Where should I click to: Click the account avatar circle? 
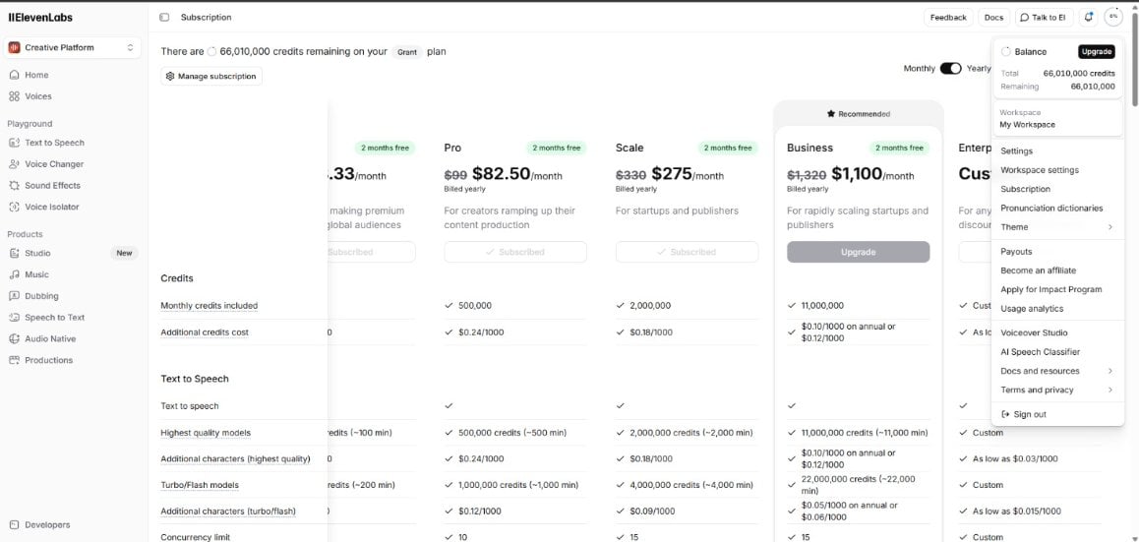tap(1112, 18)
